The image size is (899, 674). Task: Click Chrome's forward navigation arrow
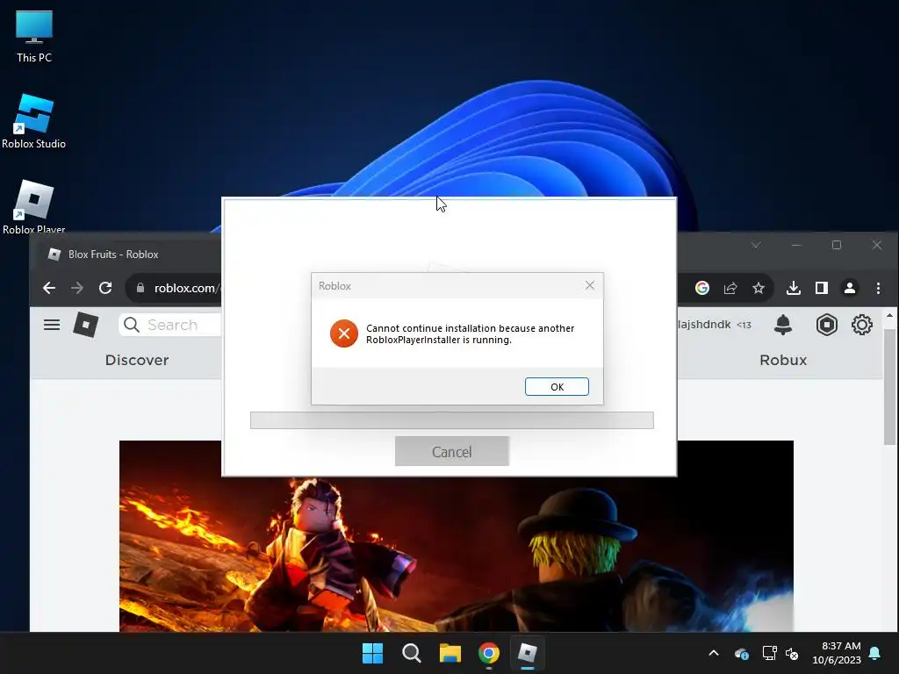(77, 288)
